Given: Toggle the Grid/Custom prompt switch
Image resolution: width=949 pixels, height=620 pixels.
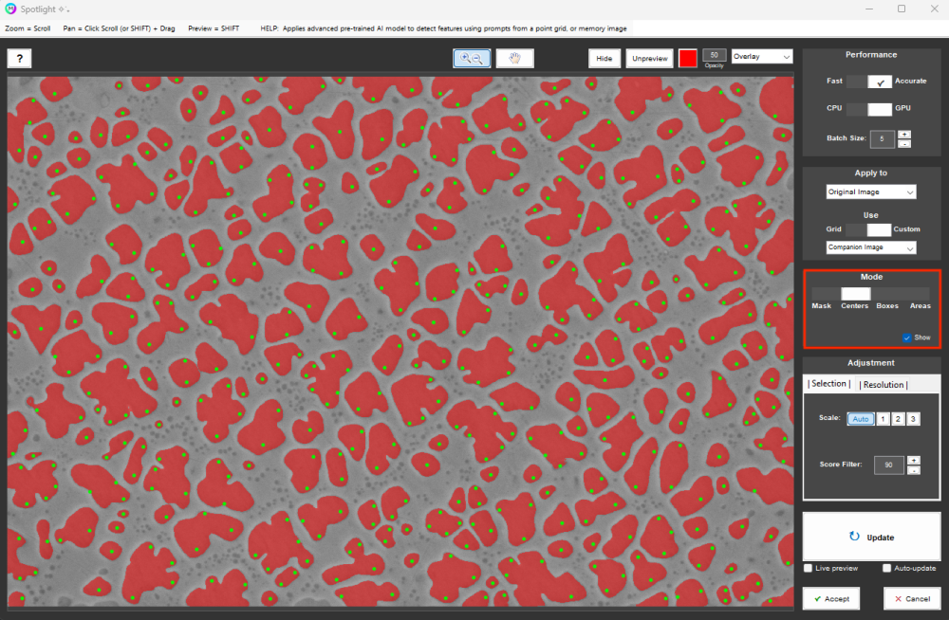Looking at the screenshot, I should click(x=868, y=229).
